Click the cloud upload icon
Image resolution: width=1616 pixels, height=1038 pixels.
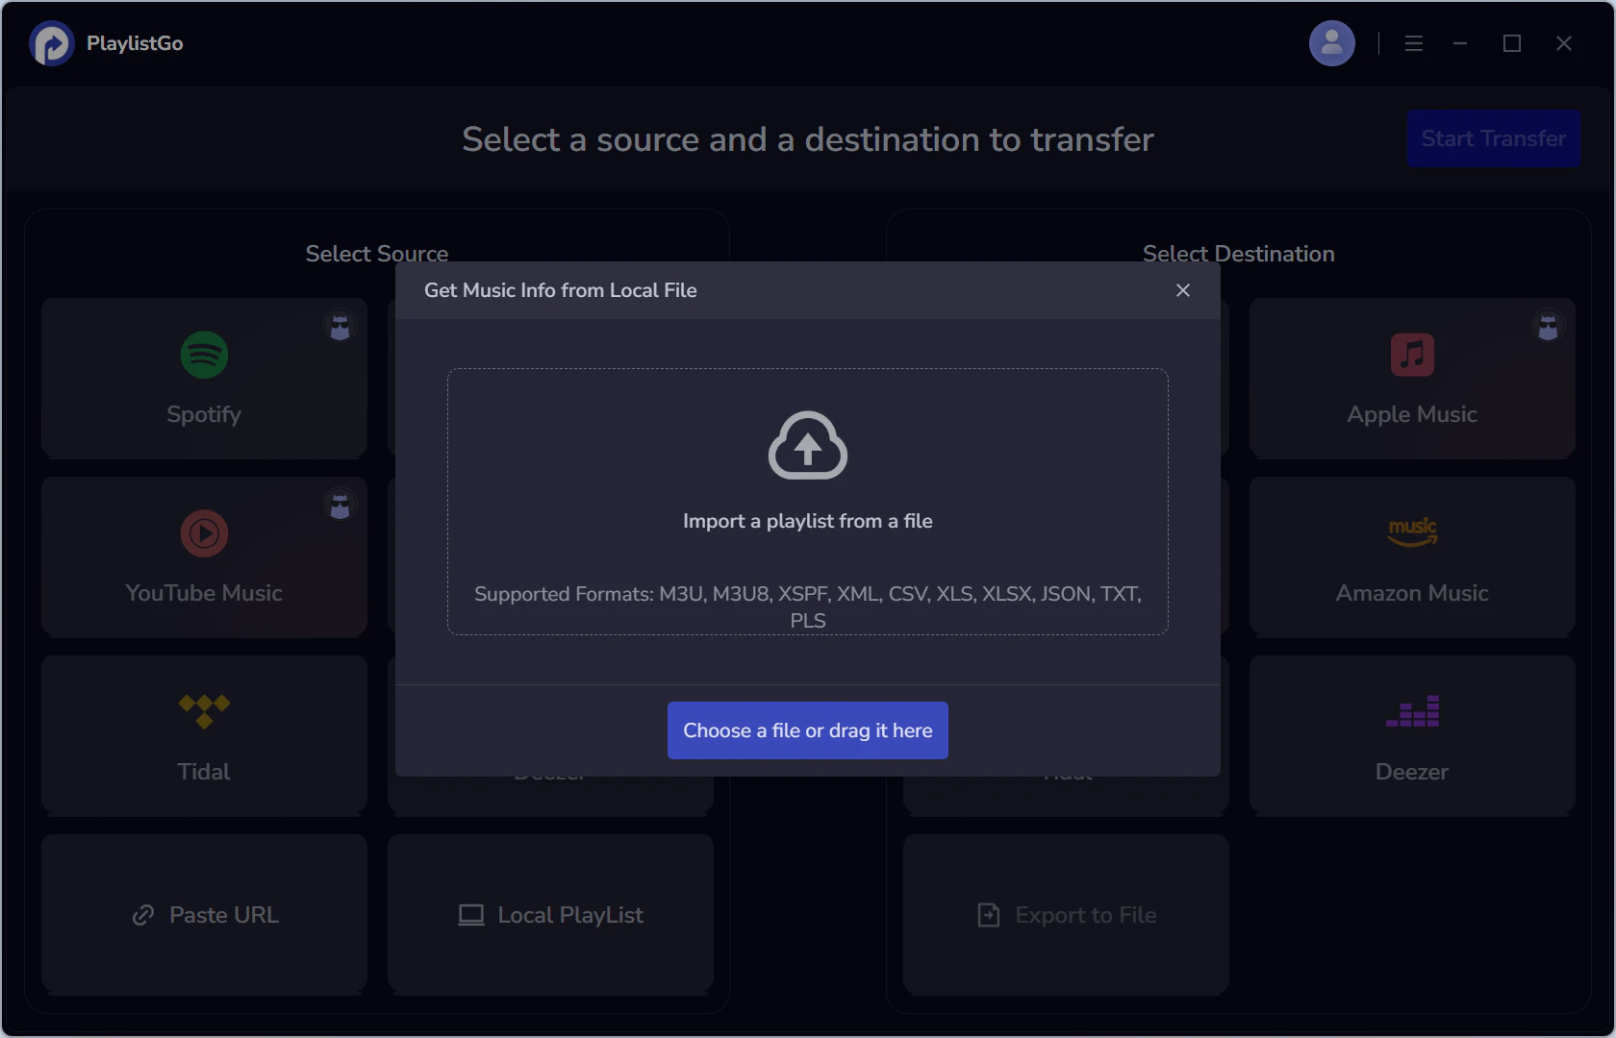[x=807, y=446]
